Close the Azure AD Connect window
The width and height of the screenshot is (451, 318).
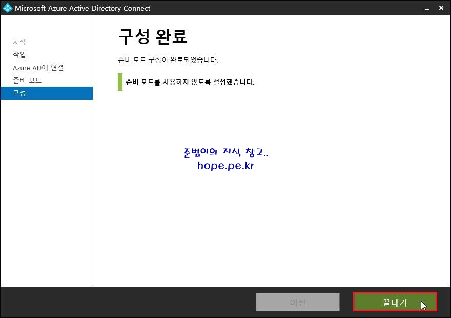[x=441, y=8]
